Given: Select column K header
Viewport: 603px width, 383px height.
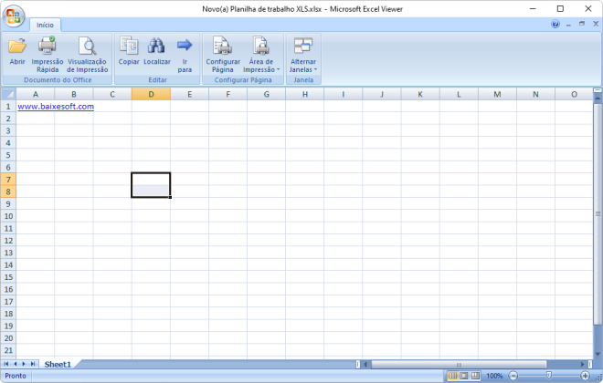Looking at the screenshot, I should click(420, 94).
